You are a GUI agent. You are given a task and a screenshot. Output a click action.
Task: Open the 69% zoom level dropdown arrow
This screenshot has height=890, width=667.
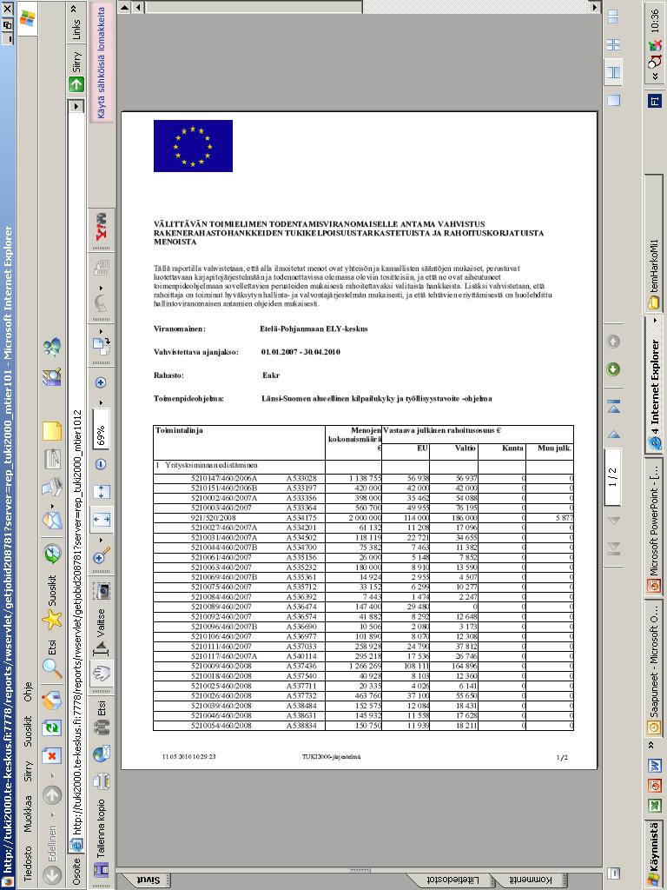(x=101, y=402)
